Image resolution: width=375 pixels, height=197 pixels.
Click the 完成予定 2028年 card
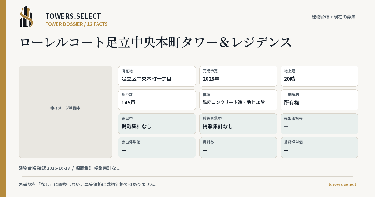[238, 76]
